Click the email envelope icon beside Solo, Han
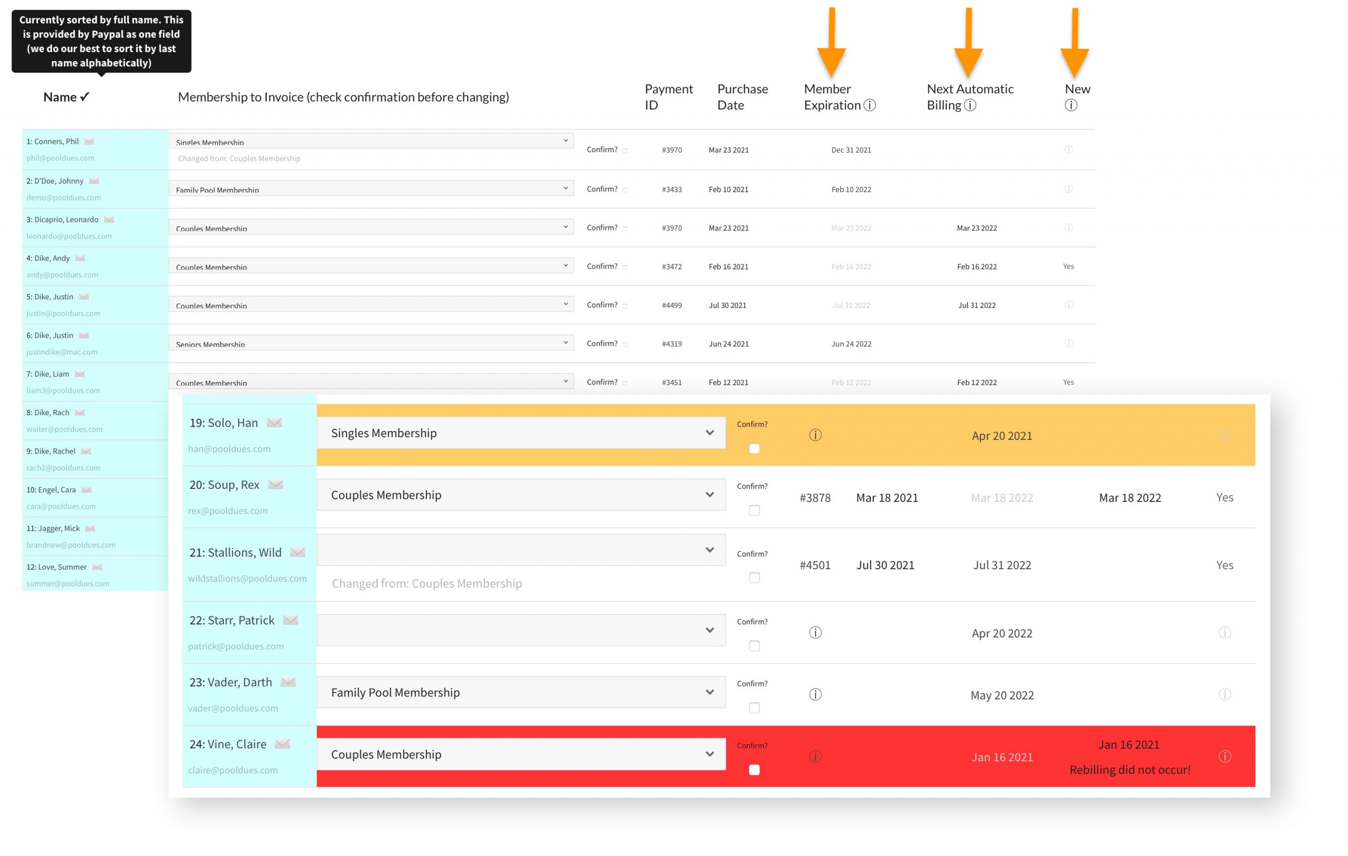Viewport: 1348px width, 856px height. click(274, 422)
